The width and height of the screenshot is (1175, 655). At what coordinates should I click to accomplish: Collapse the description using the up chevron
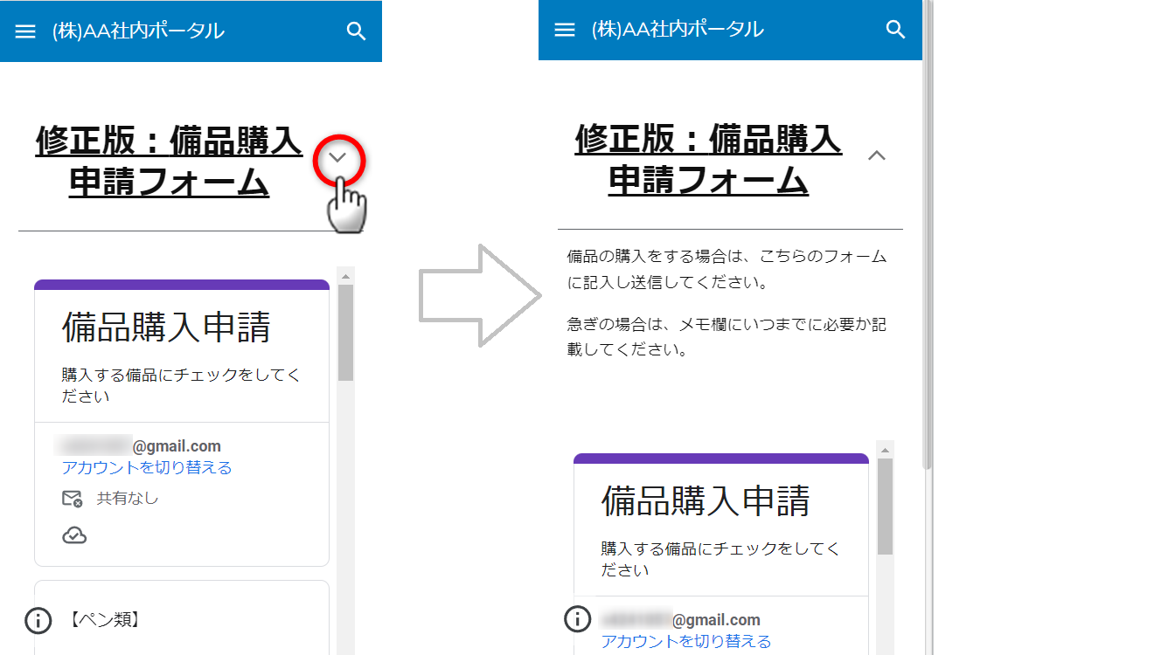[876, 155]
